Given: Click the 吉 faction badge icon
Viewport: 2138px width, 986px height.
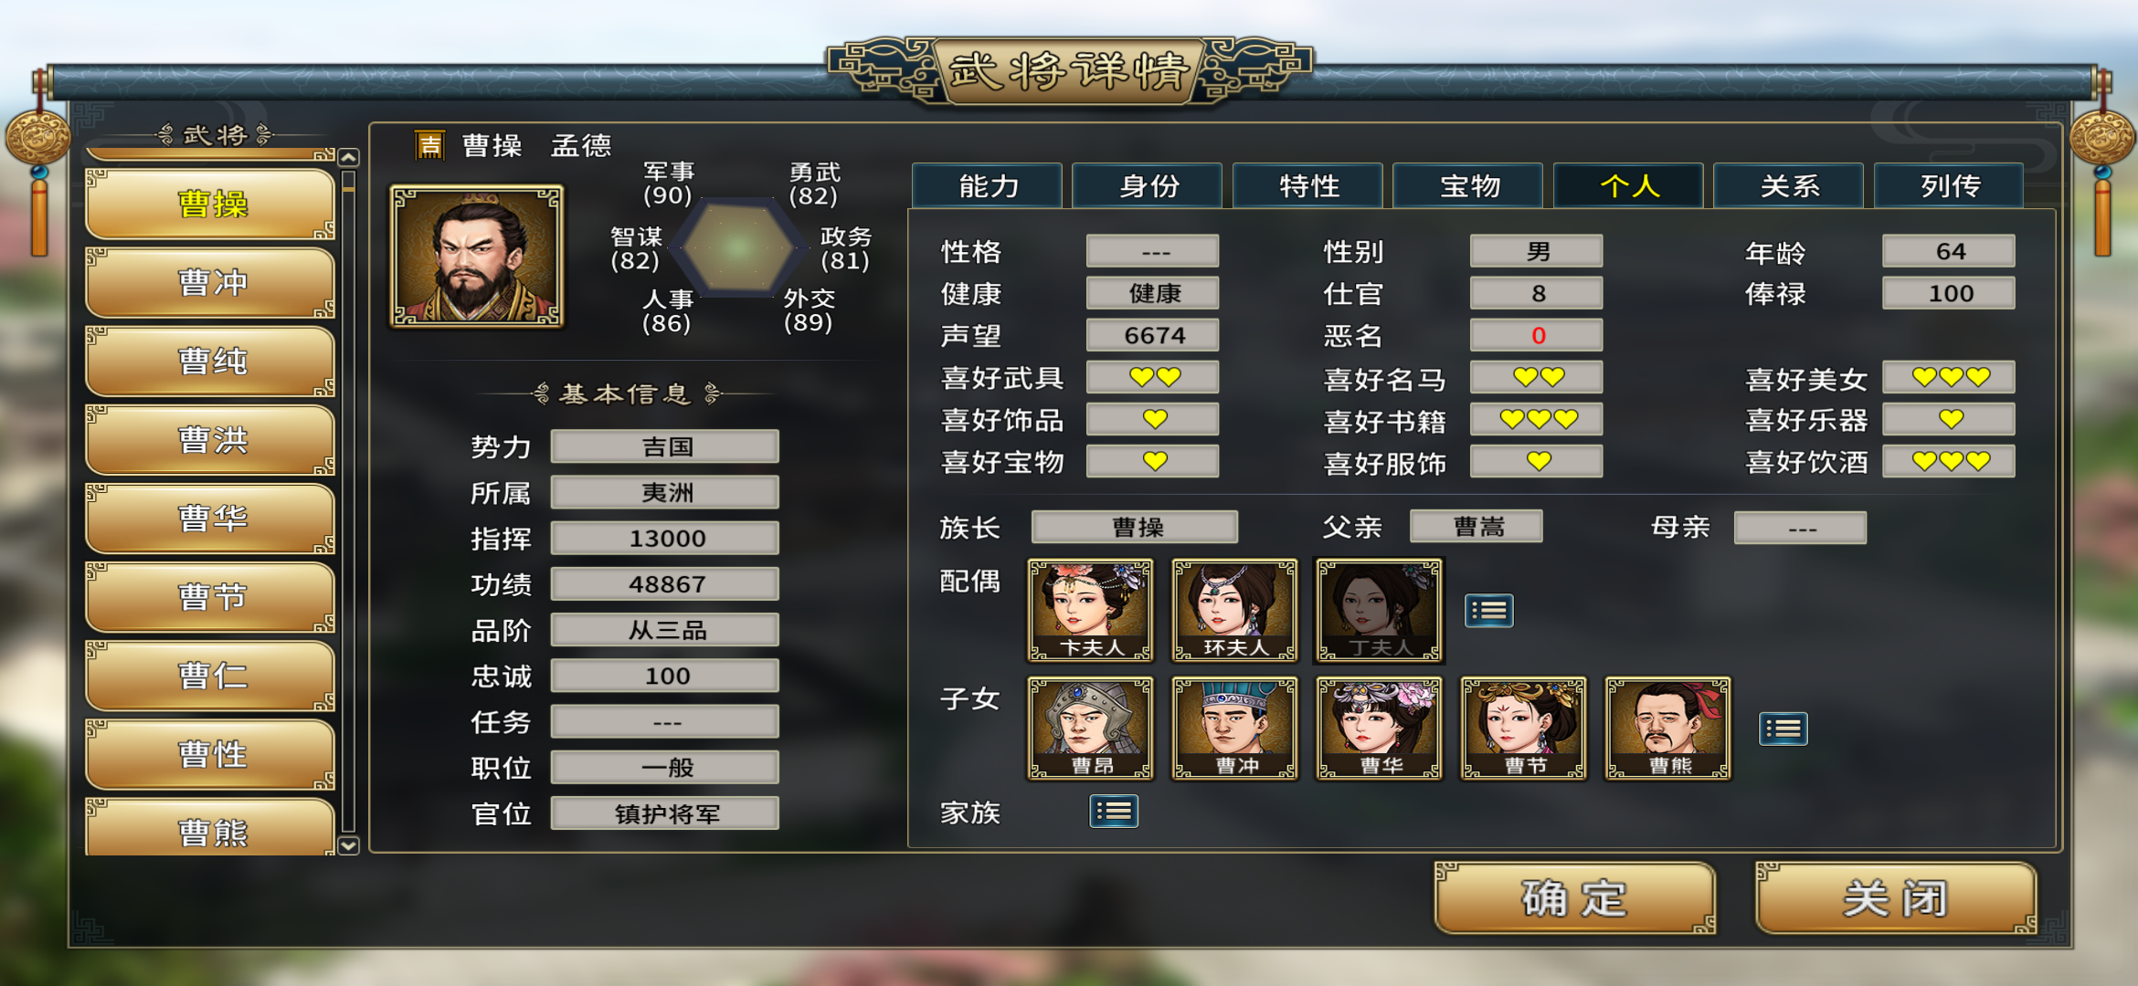Looking at the screenshot, I should point(429,145).
